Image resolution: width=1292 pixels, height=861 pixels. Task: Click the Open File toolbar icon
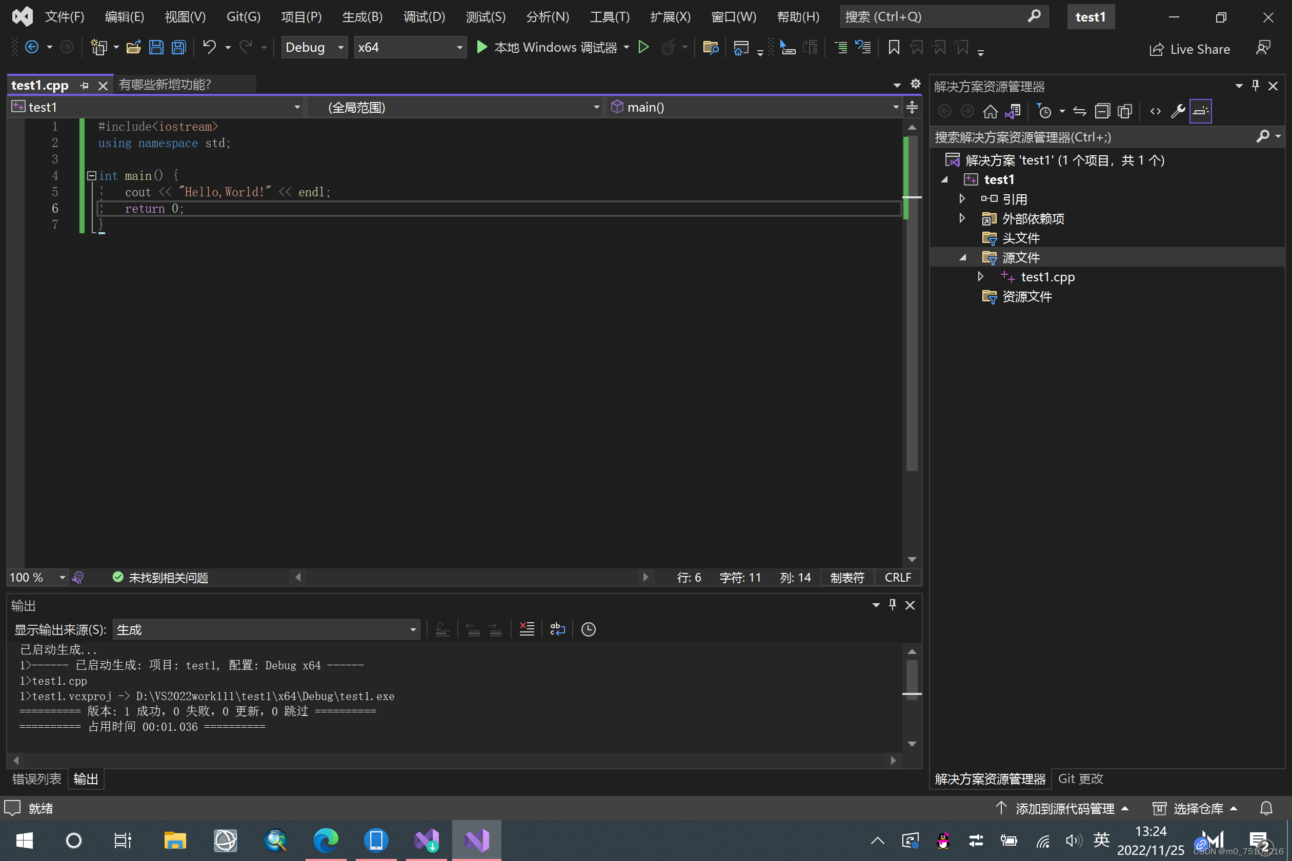[133, 48]
